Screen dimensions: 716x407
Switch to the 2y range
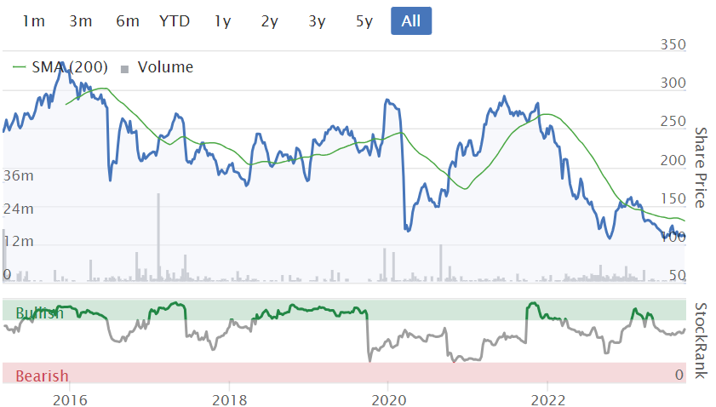270,21
